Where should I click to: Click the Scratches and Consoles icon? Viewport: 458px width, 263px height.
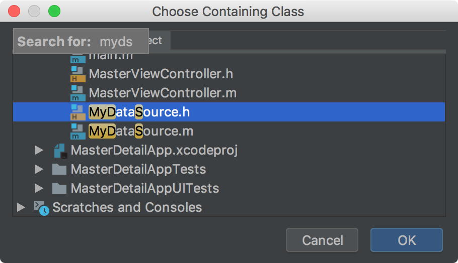41,208
